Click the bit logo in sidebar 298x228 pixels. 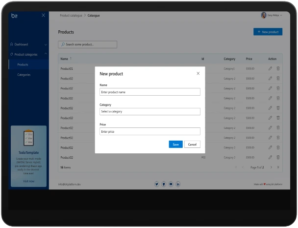(14, 16)
